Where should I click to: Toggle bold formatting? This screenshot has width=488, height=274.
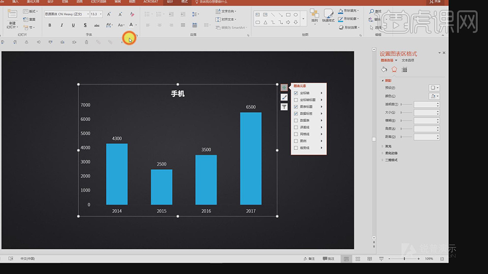click(x=50, y=25)
